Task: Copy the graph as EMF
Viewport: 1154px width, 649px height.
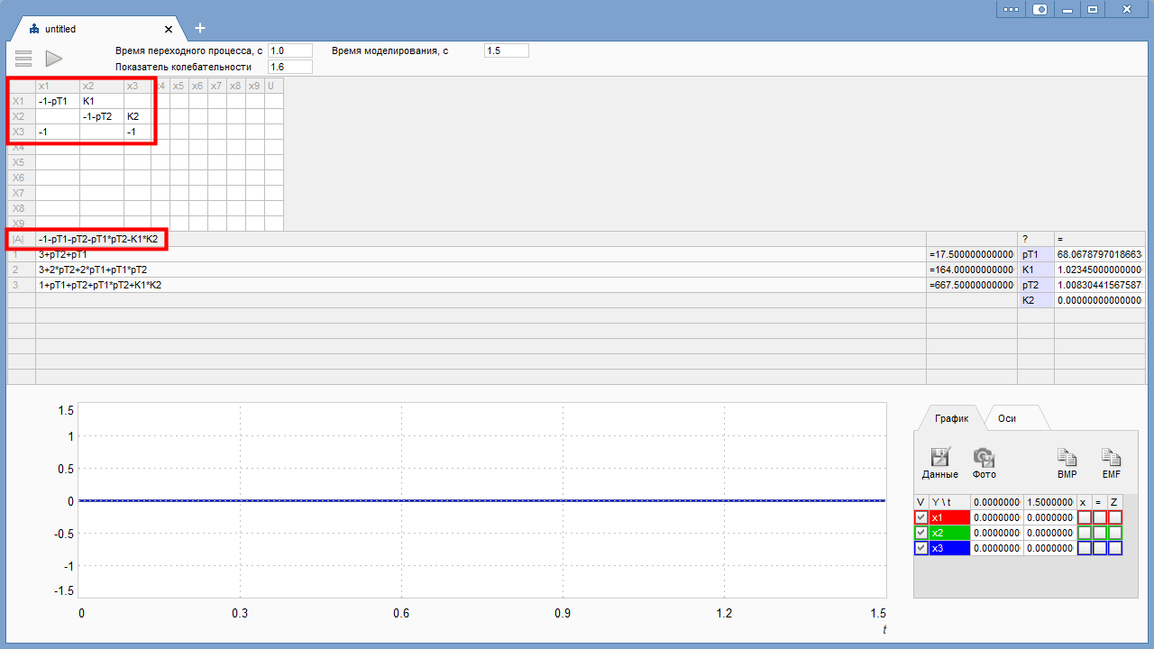Action: click(1112, 463)
